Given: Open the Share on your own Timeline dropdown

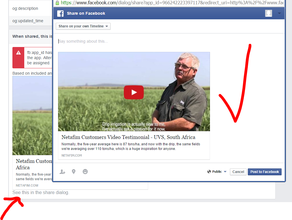Looking at the screenshot, I should [x=83, y=26].
